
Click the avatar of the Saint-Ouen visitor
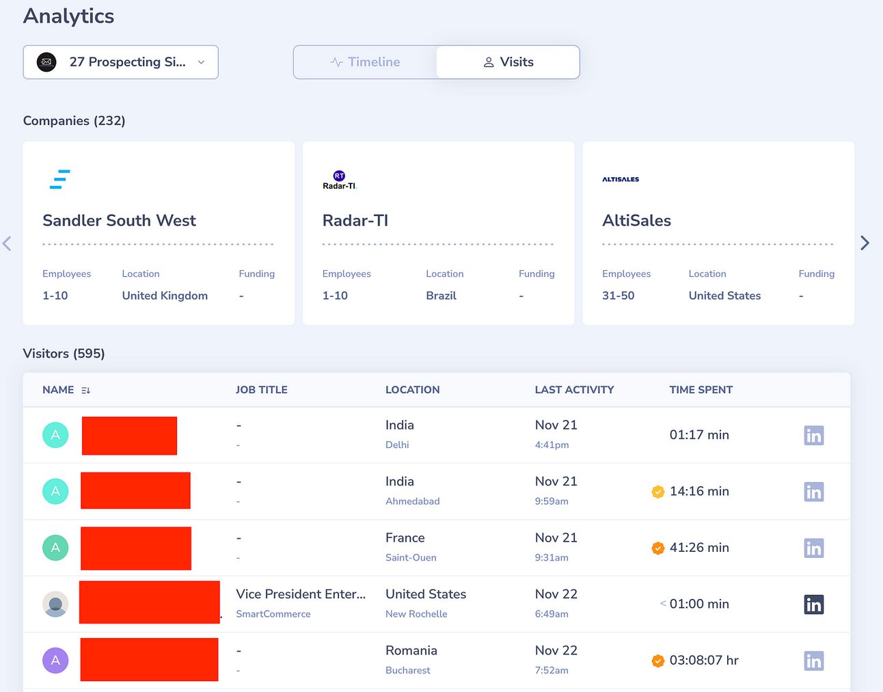(x=55, y=548)
